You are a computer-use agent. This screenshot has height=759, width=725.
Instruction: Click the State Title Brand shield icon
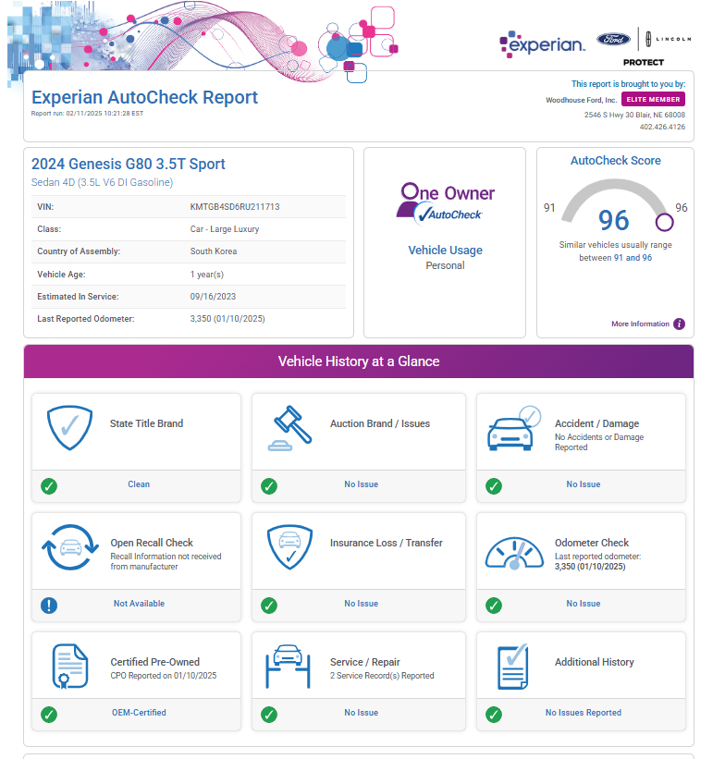69,428
